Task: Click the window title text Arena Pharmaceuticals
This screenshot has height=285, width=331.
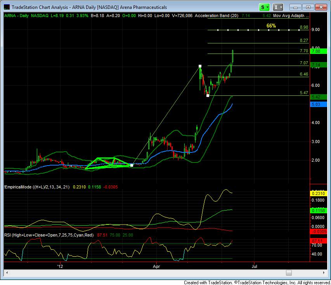Action: pos(144,7)
